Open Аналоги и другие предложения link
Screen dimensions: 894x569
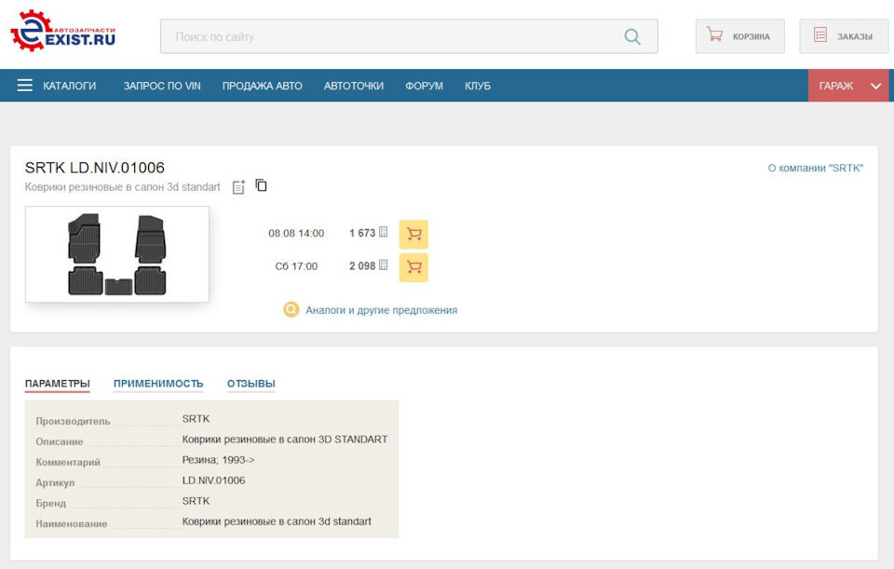pyautogui.click(x=382, y=310)
